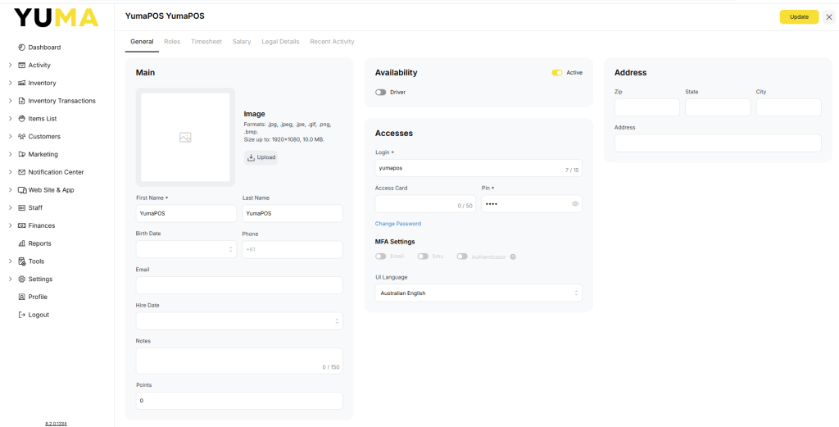Click the Reports bar chart icon

22,243
